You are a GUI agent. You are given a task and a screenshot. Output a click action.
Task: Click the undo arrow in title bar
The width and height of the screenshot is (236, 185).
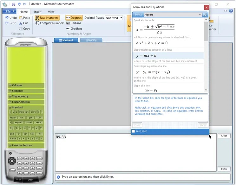(x=19, y=4)
